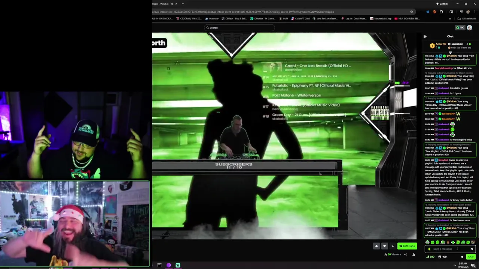Screen dimensions: 479x269
Task: Open the user profile avatar in header
Action: (x=469, y=28)
